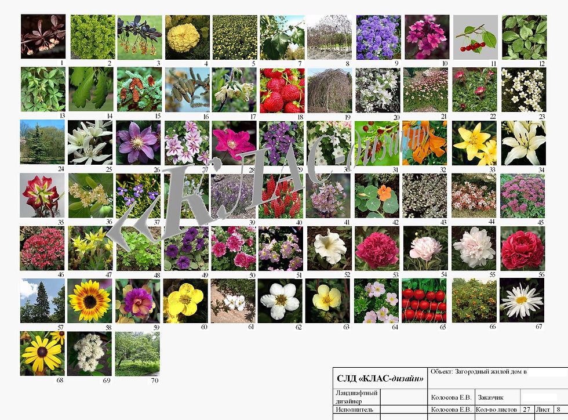568x420 pixels.
Task: Click photo 35 of red and white lily
Action: coord(42,195)
